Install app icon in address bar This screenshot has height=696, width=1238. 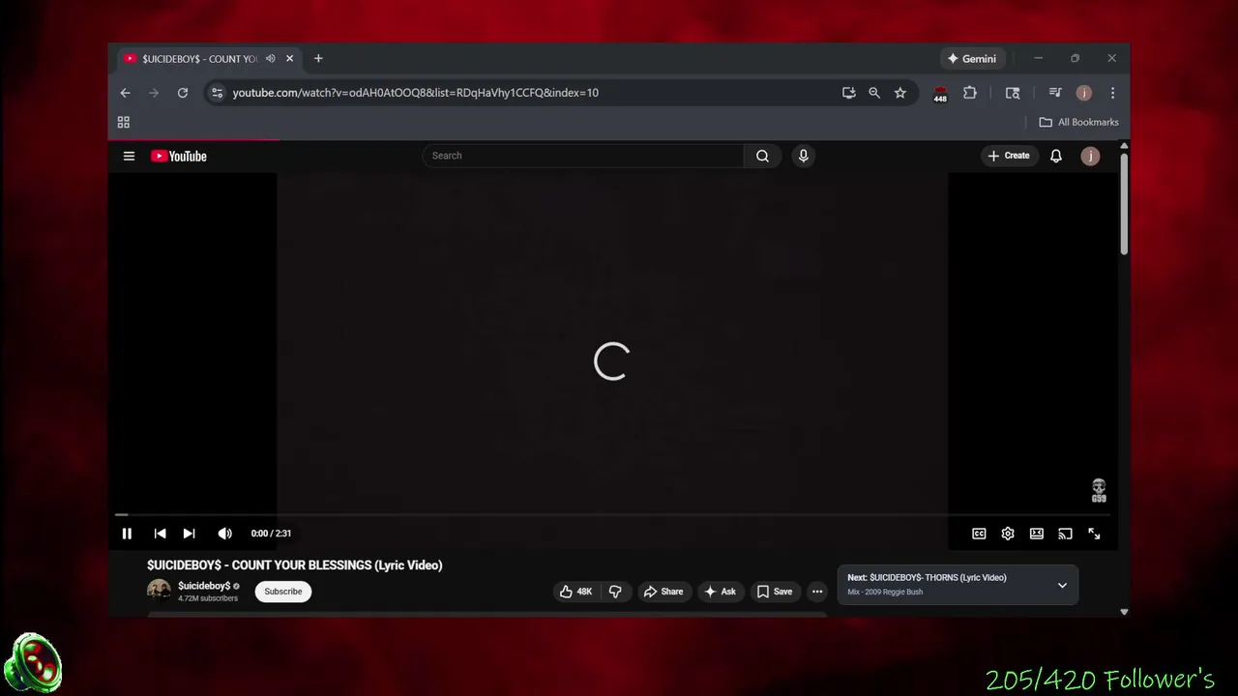[848, 93]
